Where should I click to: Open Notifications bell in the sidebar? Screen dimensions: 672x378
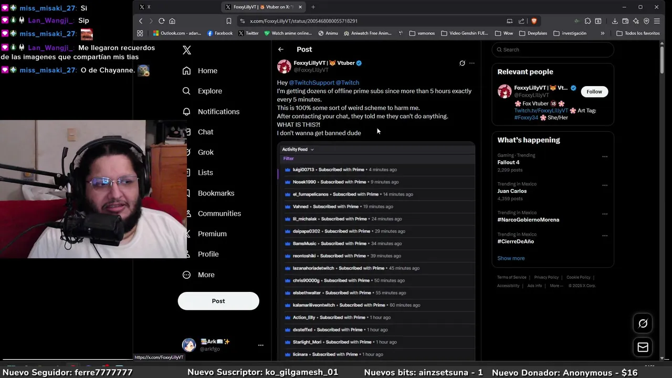tap(186, 111)
